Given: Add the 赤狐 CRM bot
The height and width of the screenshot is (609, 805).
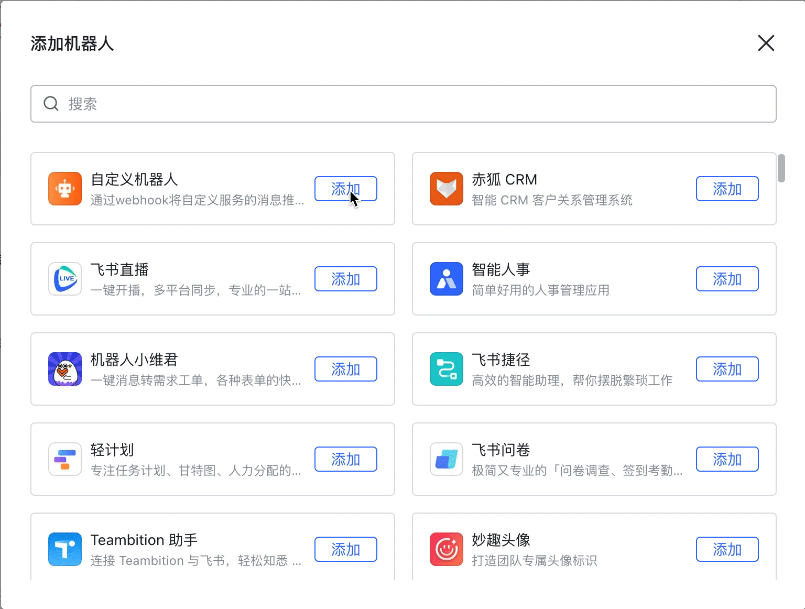Looking at the screenshot, I should (x=727, y=189).
